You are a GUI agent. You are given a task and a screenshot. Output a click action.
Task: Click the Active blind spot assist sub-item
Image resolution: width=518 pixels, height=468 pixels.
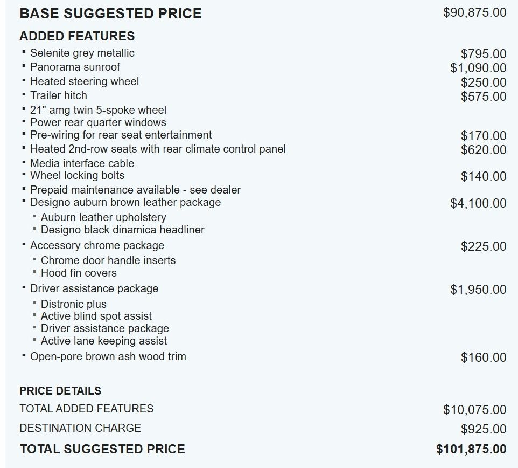click(x=96, y=316)
